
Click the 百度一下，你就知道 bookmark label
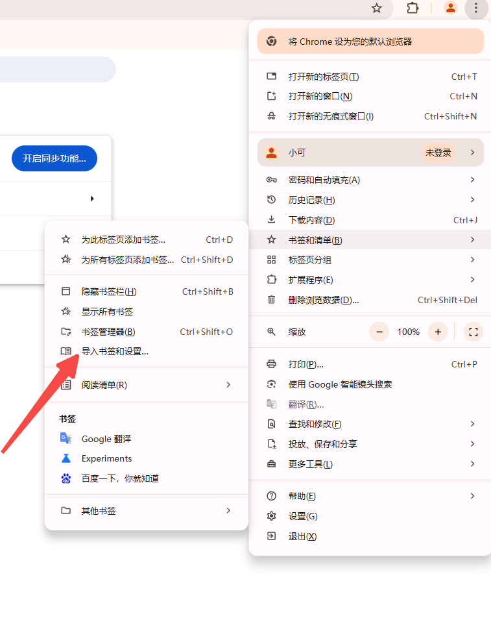click(x=120, y=478)
